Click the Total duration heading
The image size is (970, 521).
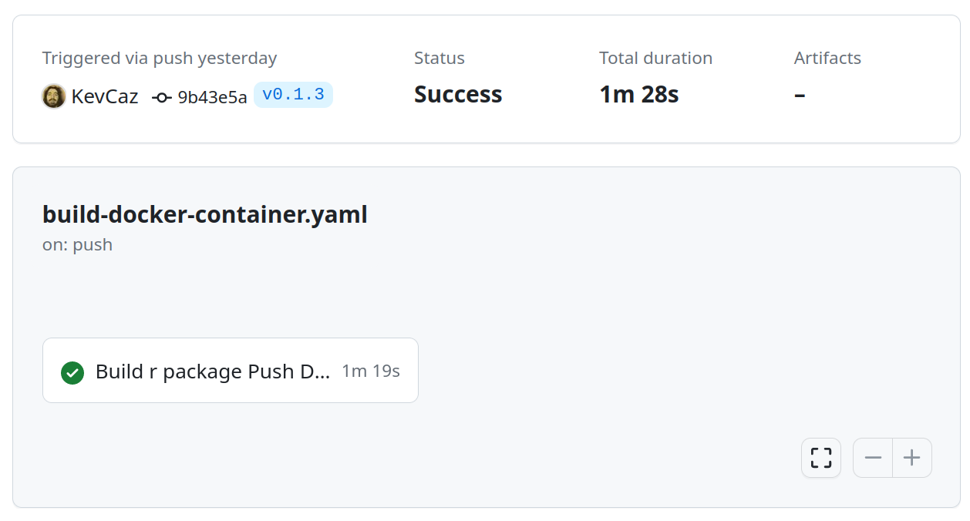(x=655, y=58)
